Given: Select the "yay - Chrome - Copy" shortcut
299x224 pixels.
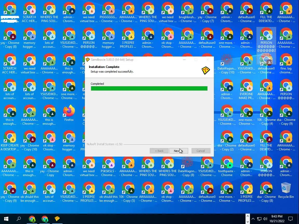Looking at the screenshot, I should tap(49, 166).
